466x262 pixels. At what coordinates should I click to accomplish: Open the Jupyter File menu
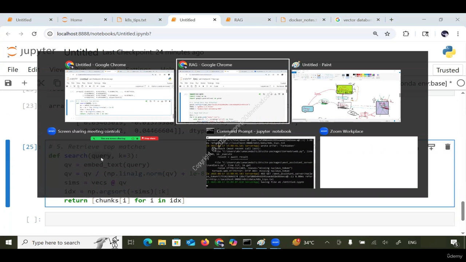click(x=13, y=70)
